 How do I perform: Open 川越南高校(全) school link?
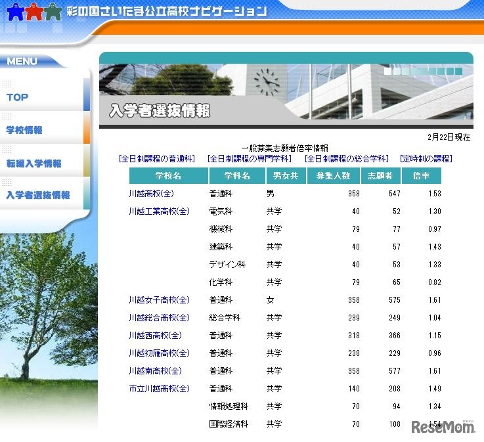(x=155, y=371)
